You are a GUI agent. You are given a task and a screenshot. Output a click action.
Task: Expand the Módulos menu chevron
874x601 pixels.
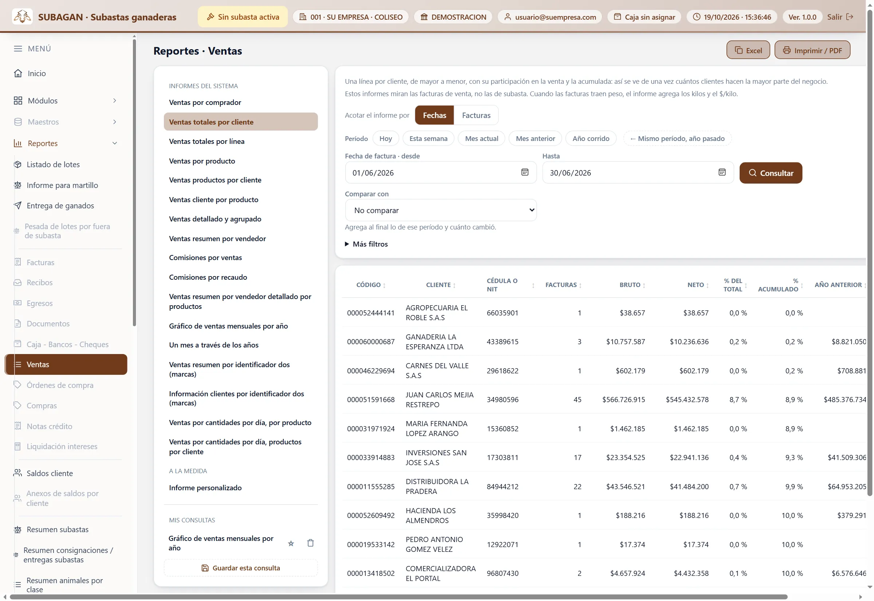[115, 101]
